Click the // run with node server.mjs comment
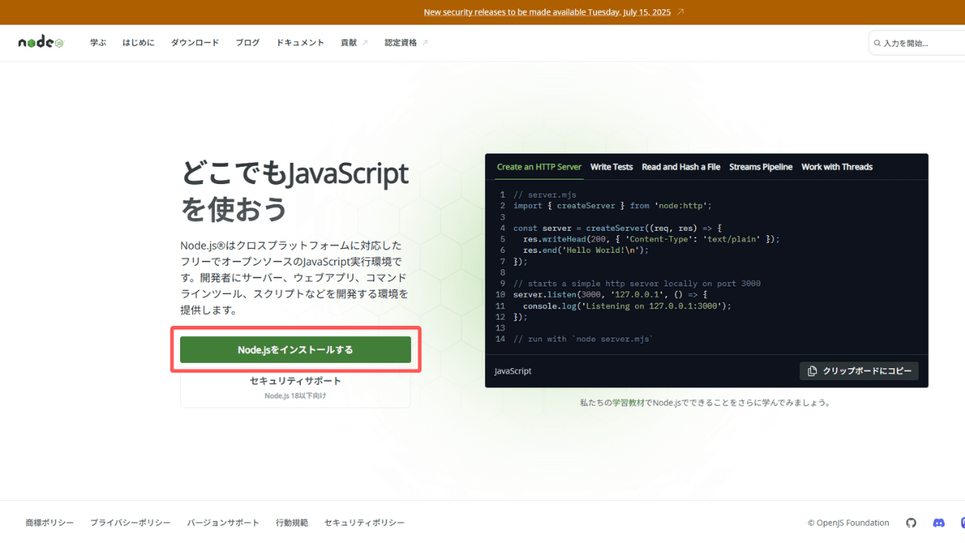Screen dimensions: 965x543 pyautogui.click(x=583, y=339)
